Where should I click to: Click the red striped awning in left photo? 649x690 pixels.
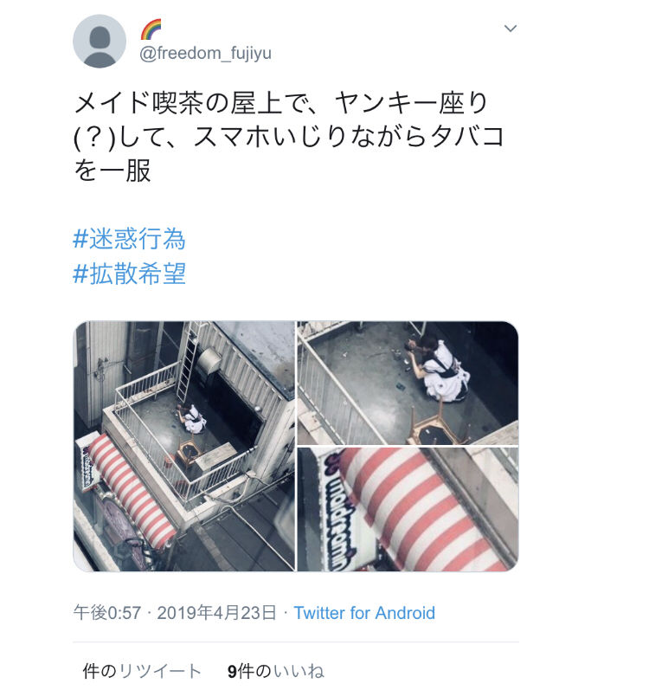(131, 492)
